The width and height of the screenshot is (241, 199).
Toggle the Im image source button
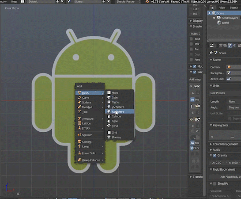click(x=192, y=99)
